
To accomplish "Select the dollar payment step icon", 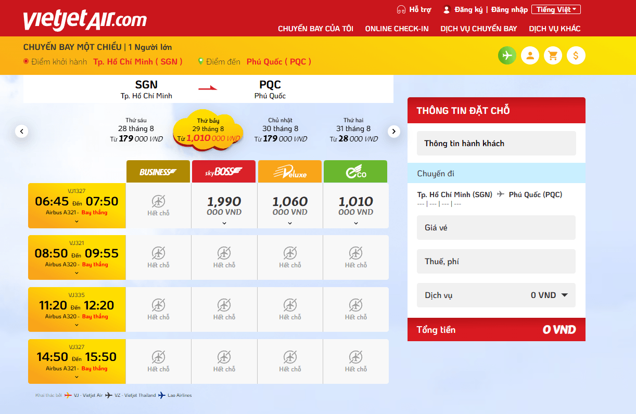I will [576, 56].
